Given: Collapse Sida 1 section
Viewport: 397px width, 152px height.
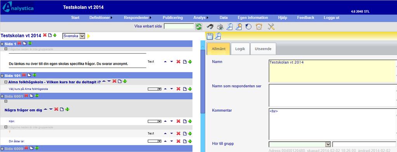Looking at the screenshot, I should (2, 44).
